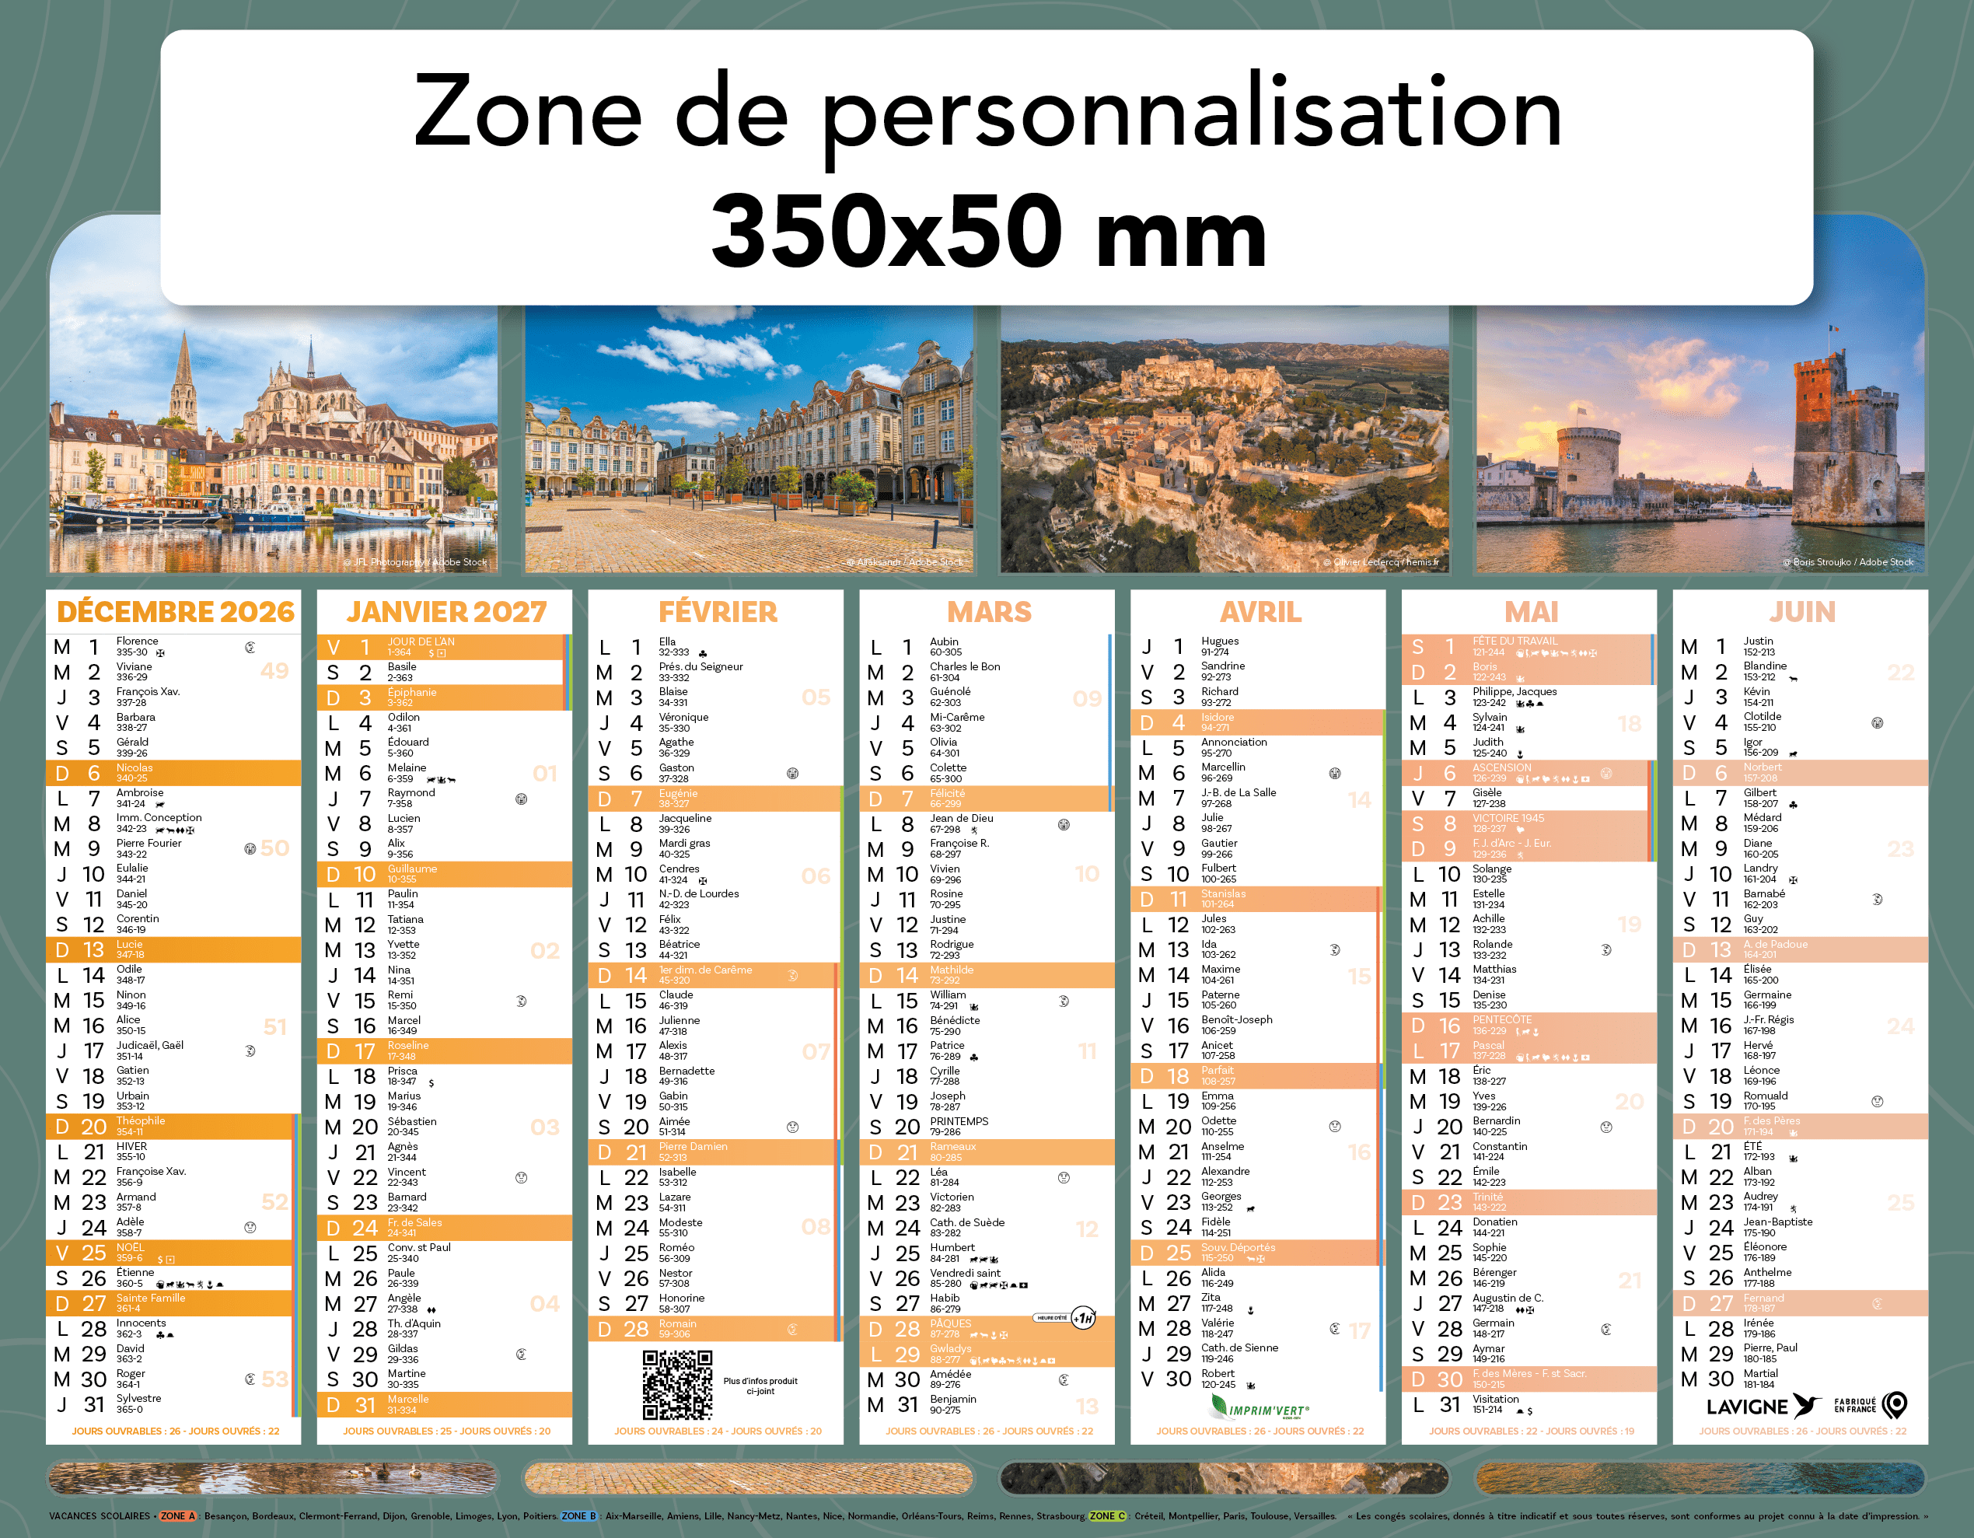Viewport: 1974px width, 1538px height.
Task: Click the Auxerre cathedral riverside photo
Action: pyautogui.click(x=273, y=439)
